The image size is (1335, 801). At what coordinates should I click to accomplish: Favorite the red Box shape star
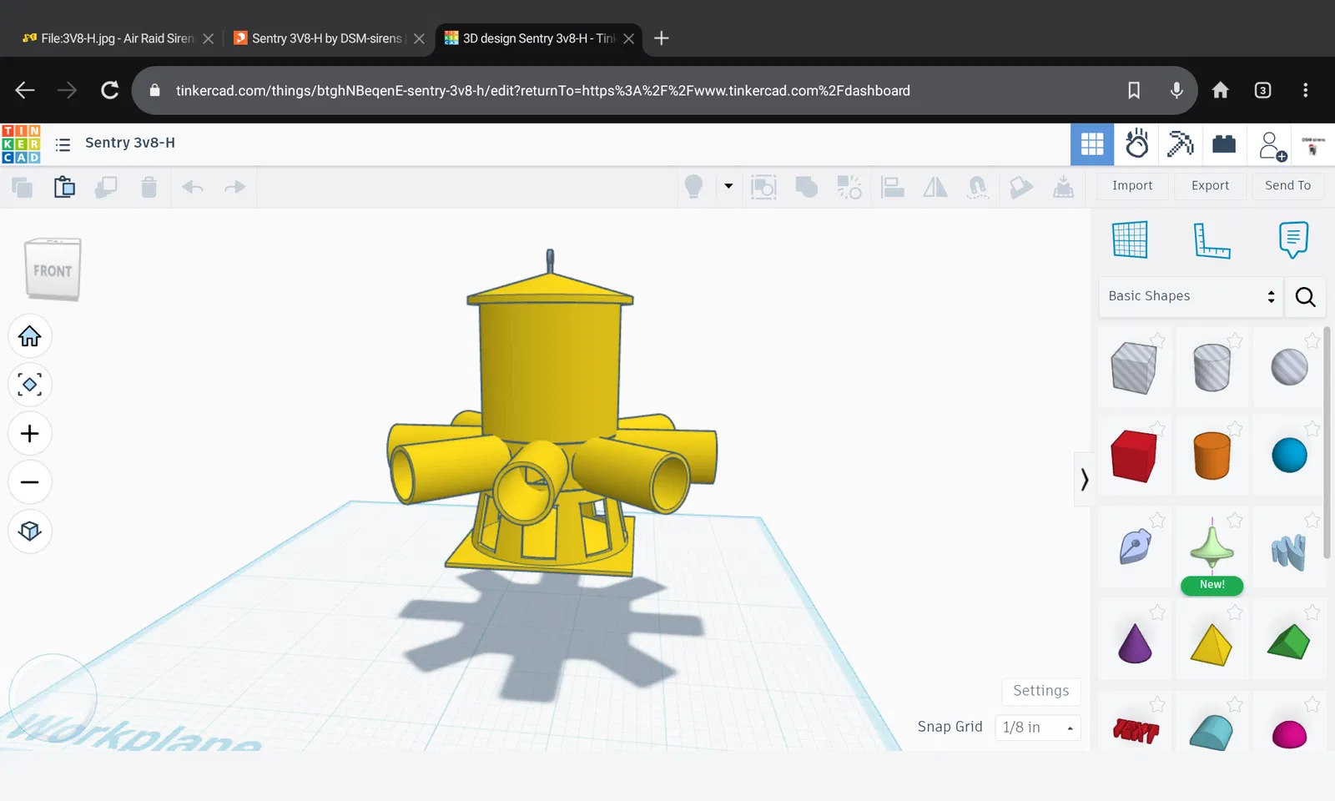1157,428
